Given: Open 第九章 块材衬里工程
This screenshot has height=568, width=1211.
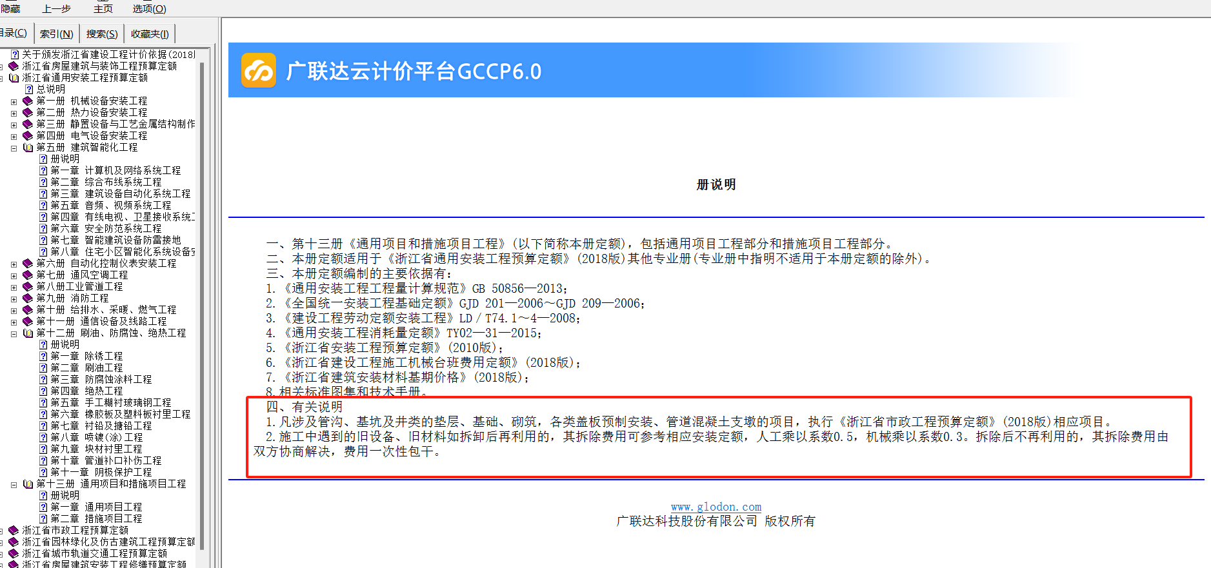Looking at the screenshot, I should coord(96,449).
